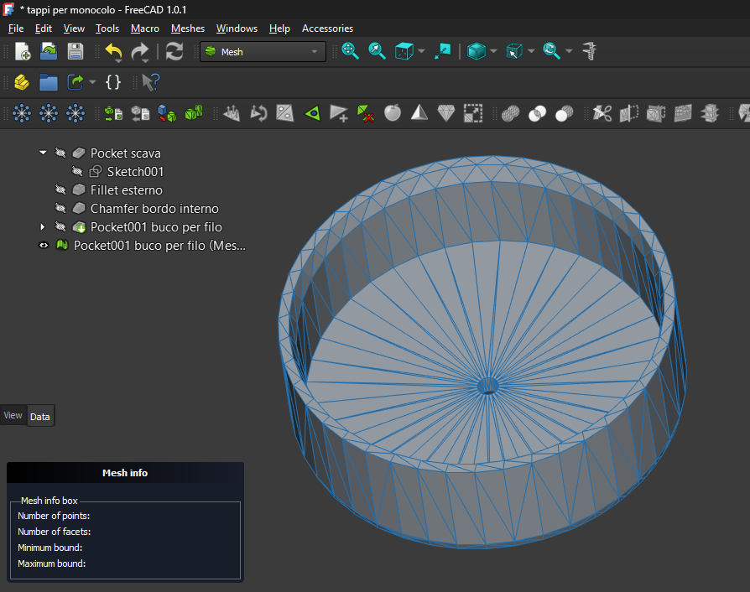Open the What's This help cursor tool
The width and height of the screenshot is (750, 592).
[150, 82]
